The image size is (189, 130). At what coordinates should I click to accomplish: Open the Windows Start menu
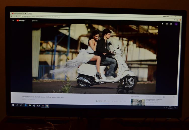point(13,105)
